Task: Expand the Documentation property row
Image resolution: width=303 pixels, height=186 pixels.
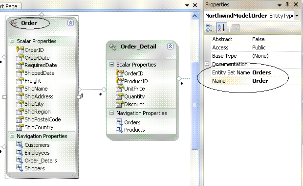Action: point(207,64)
